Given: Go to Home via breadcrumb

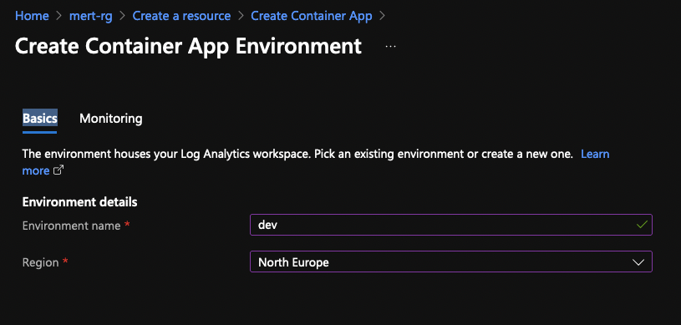Looking at the screenshot, I should point(32,16).
